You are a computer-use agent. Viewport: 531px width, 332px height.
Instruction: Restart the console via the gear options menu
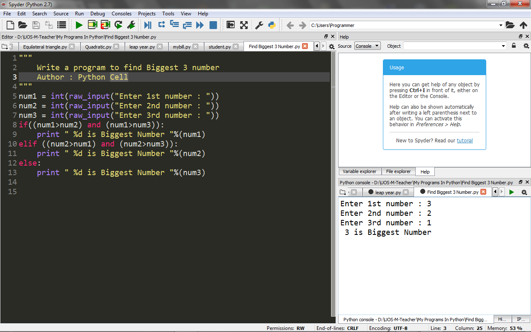click(524, 192)
